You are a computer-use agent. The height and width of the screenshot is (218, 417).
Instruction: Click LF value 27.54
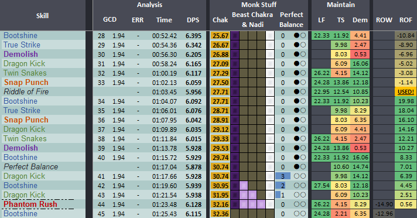(322, 186)
